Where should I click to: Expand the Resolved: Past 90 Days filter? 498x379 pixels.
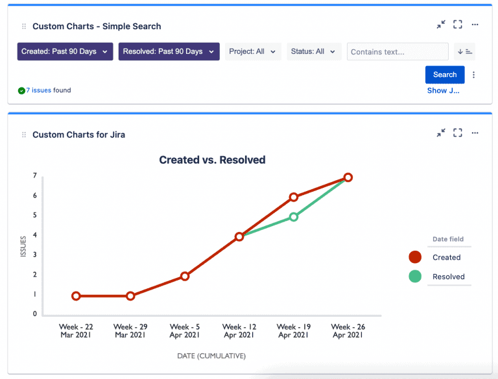pos(169,52)
